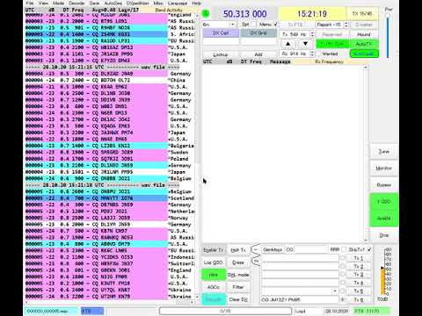Open the Language menu
422x316 pixels.
click(178, 4)
